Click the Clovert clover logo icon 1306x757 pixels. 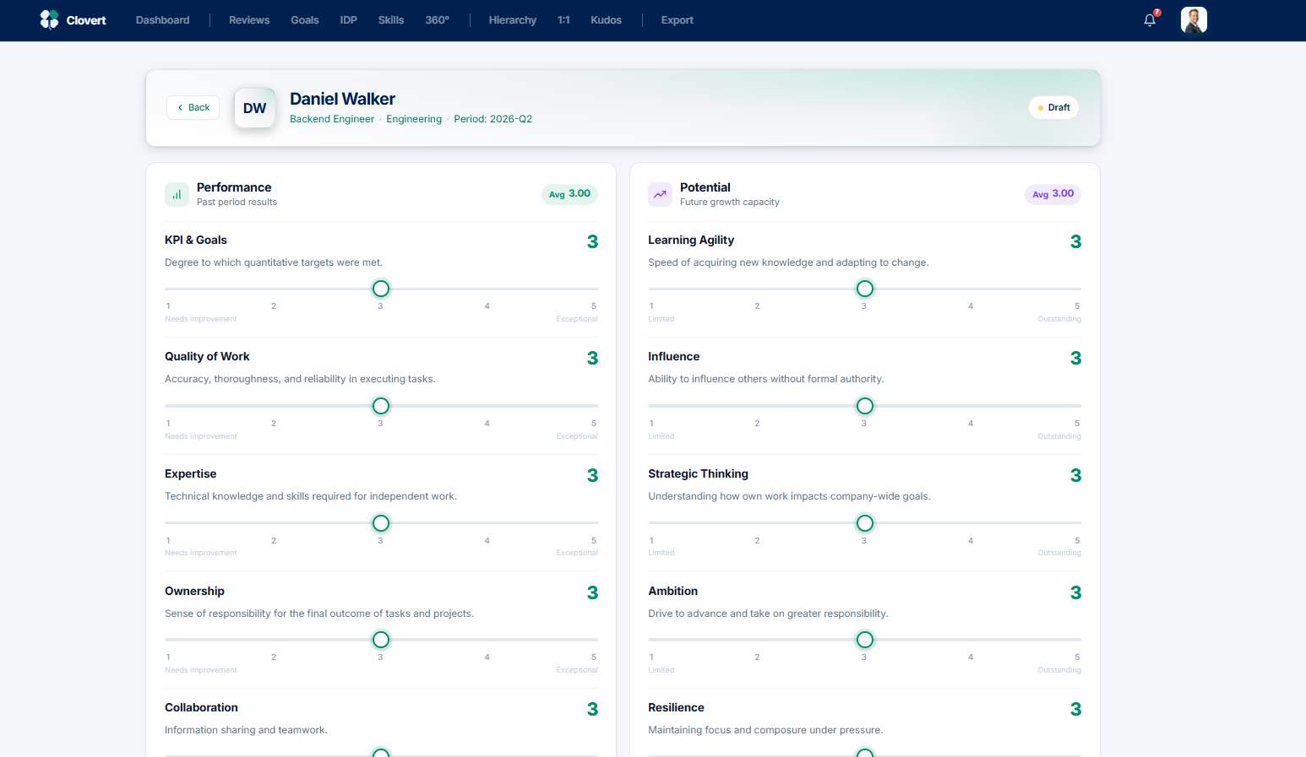click(x=49, y=19)
